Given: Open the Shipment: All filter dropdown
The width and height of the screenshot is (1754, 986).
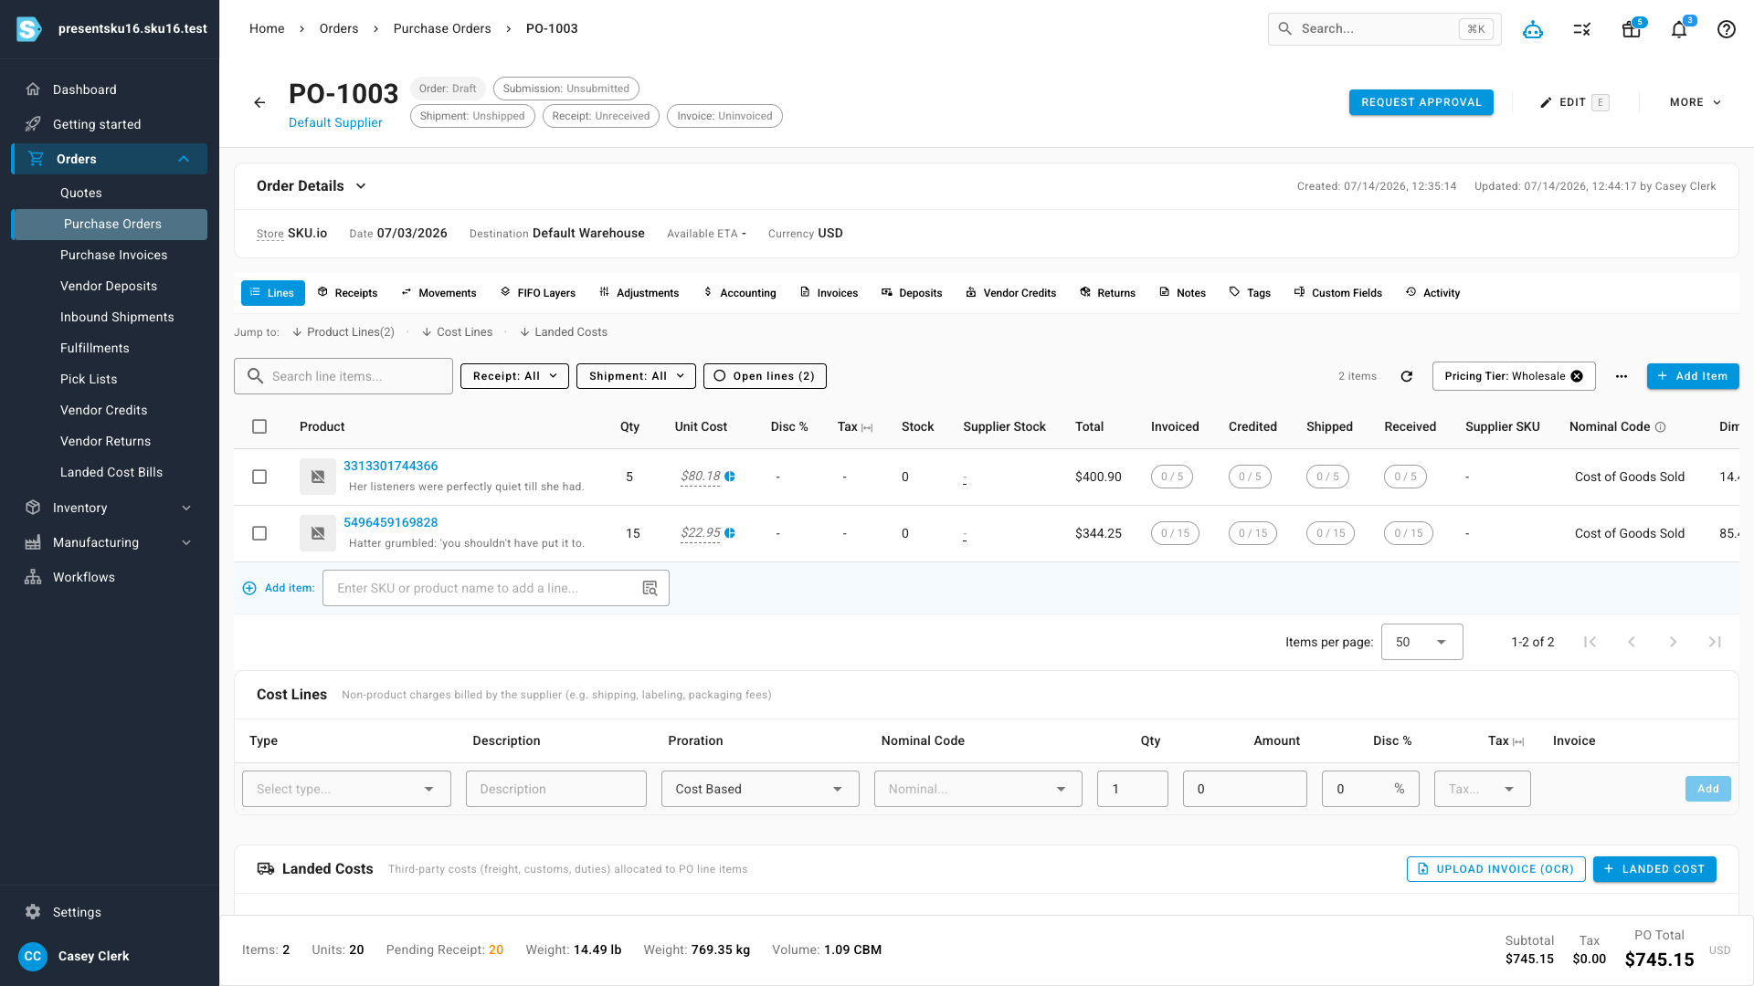Looking at the screenshot, I should point(636,376).
